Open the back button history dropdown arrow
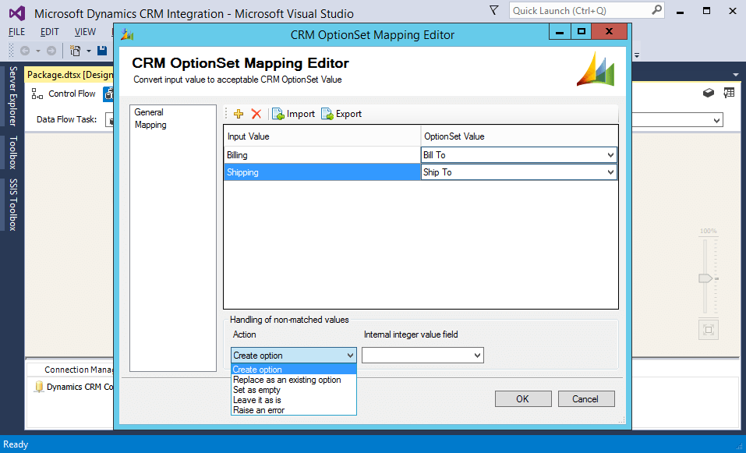 pyautogui.click(x=38, y=51)
